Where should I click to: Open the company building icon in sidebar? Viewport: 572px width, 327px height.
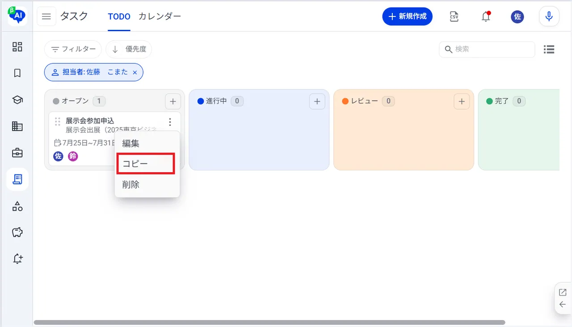click(17, 126)
